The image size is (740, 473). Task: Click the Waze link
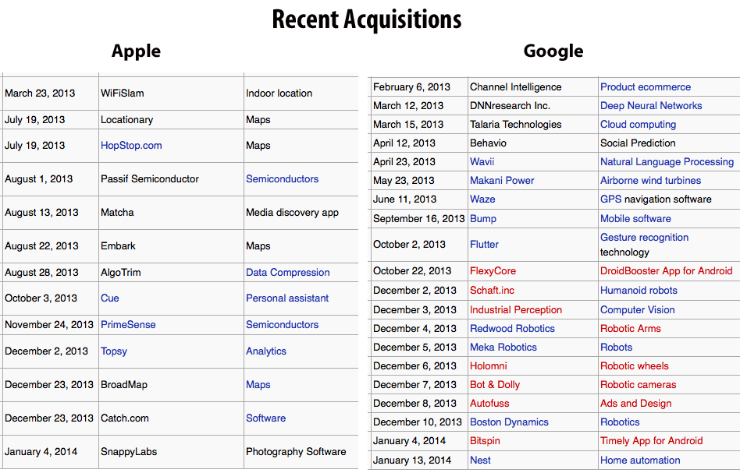[x=482, y=199]
